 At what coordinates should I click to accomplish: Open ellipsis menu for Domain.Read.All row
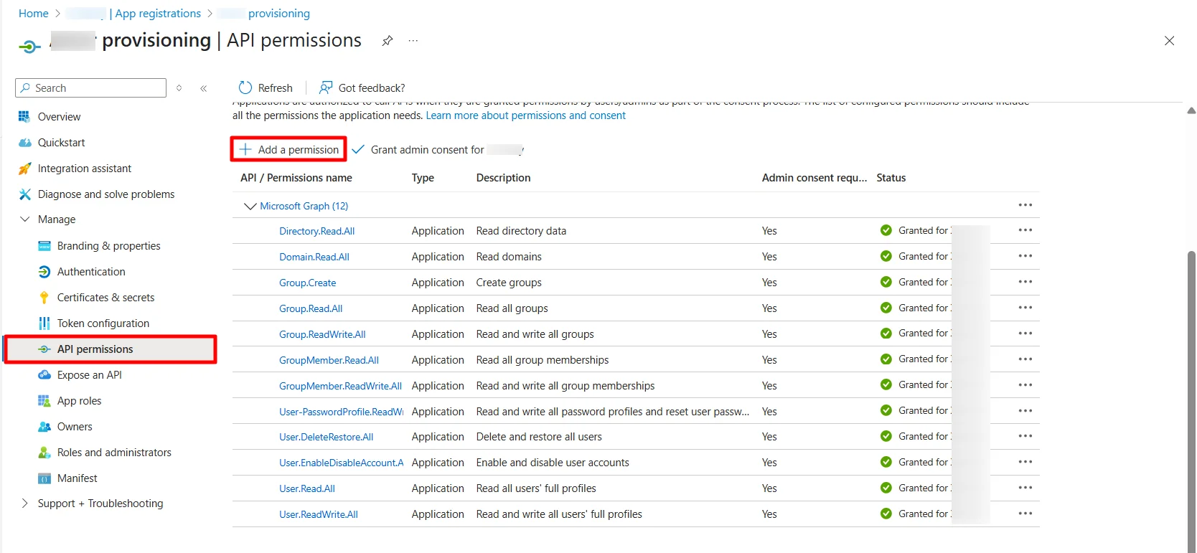click(x=1025, y=256)
